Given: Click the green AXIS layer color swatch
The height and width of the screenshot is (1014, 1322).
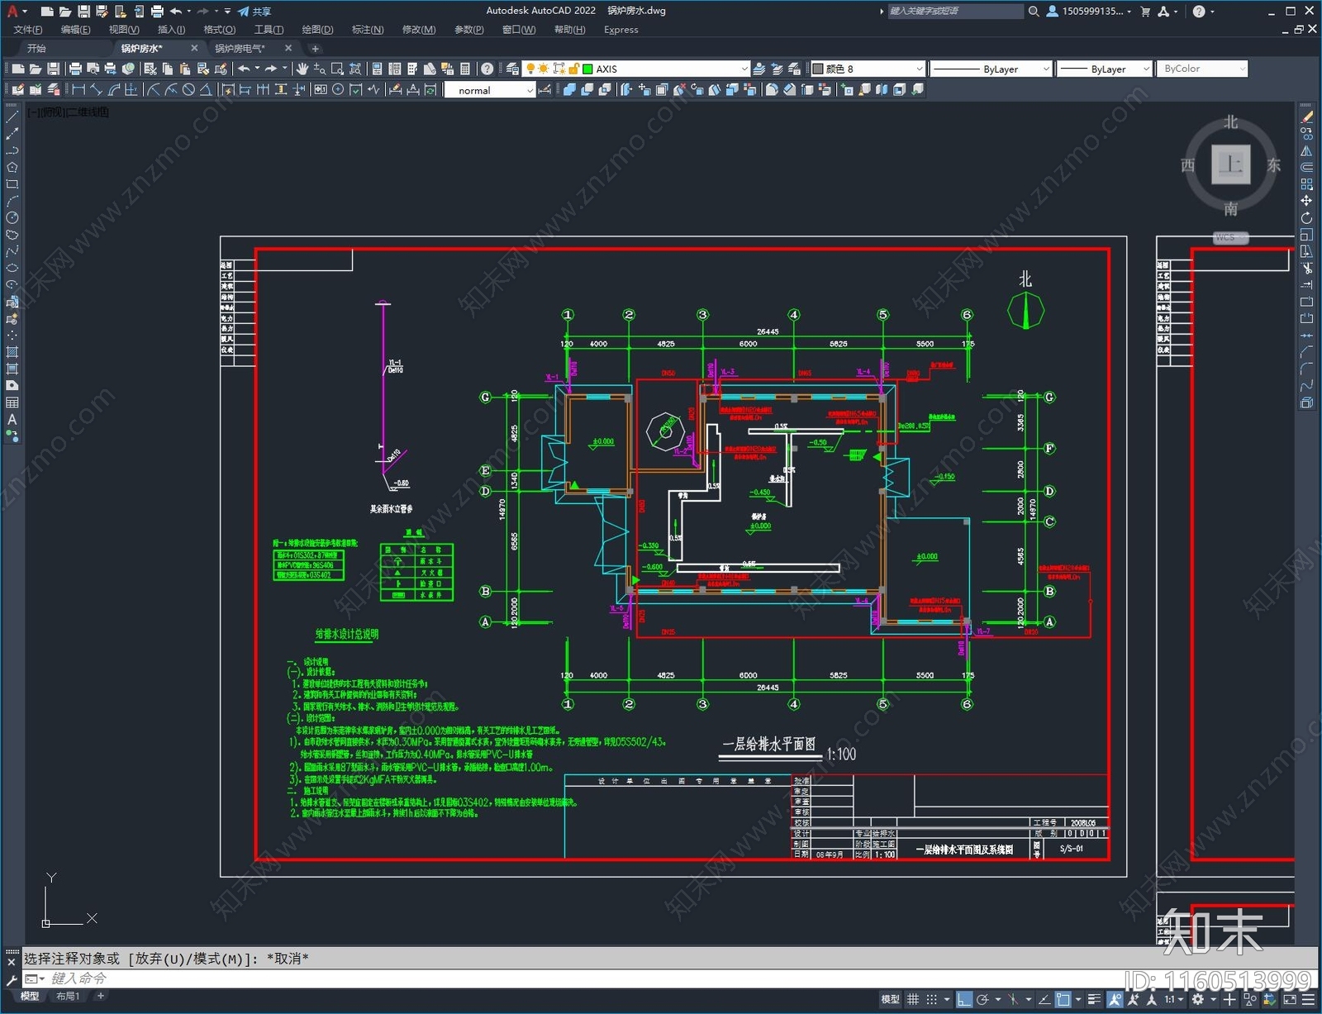Looking at the screenshot, I should (587, 69).
